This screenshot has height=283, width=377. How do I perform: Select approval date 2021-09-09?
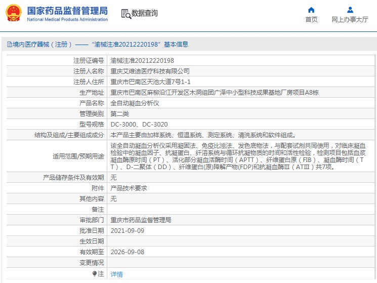(x=127, y=230)
